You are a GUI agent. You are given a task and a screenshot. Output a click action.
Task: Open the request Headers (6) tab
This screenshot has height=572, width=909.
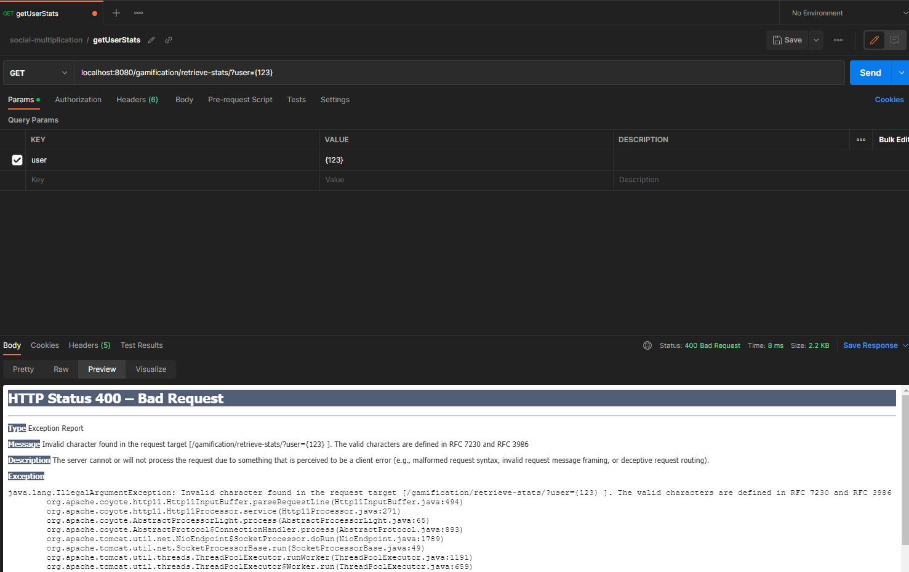137,100
